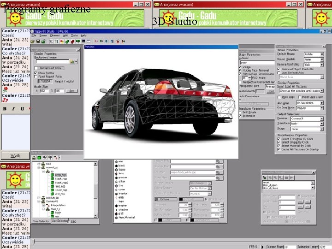Open the Help menu

tap(83, 36)
